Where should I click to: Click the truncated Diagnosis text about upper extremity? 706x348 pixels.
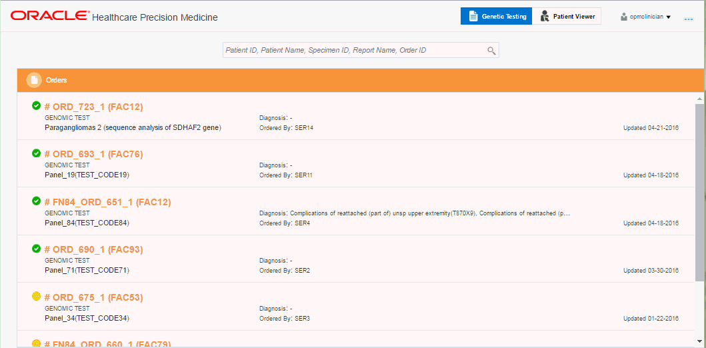415,213
